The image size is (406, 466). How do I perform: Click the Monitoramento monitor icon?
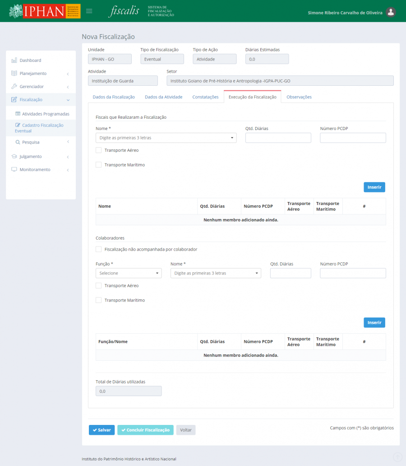(x=14, y=169)
